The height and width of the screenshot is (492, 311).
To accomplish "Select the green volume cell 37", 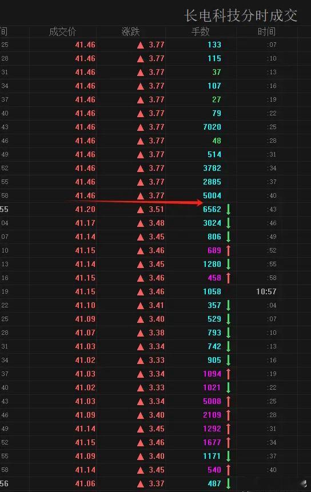I will (x=217, y=72).
